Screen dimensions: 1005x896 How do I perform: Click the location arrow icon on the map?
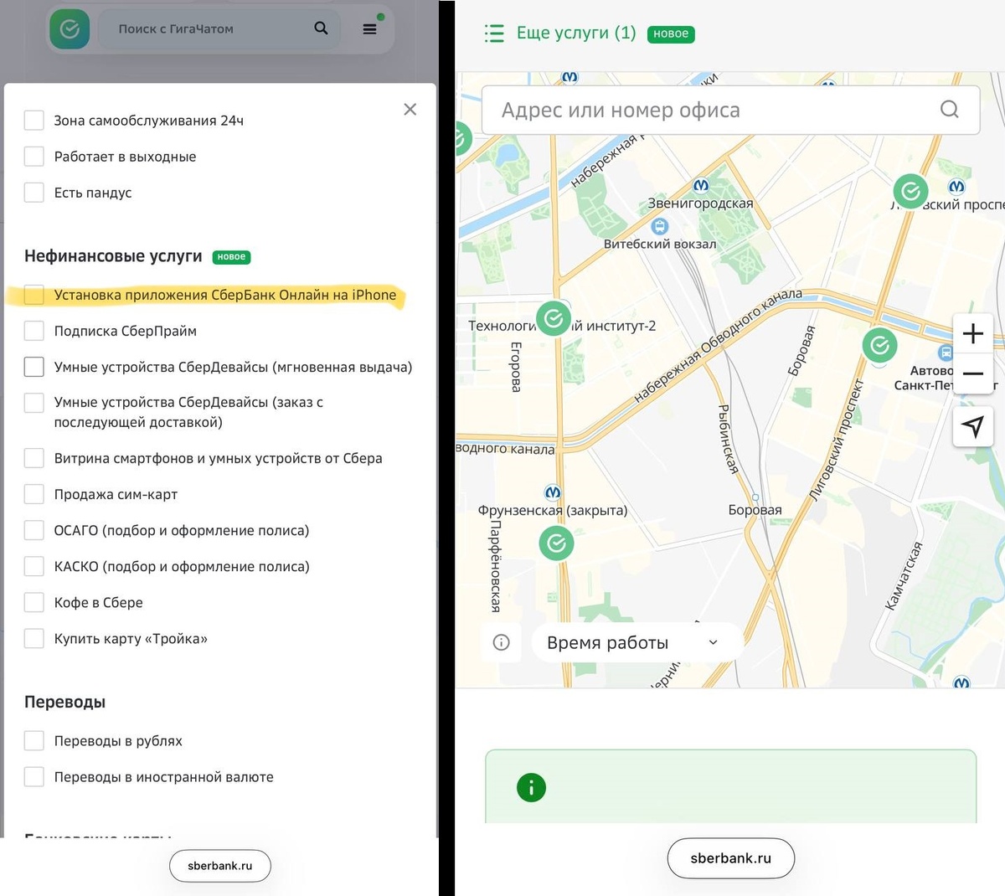point(972,425)
